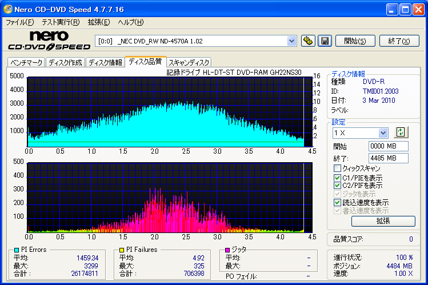Click the 終了 4485 MB field
The width and height of the screenshot is (428, 285).
388,158
